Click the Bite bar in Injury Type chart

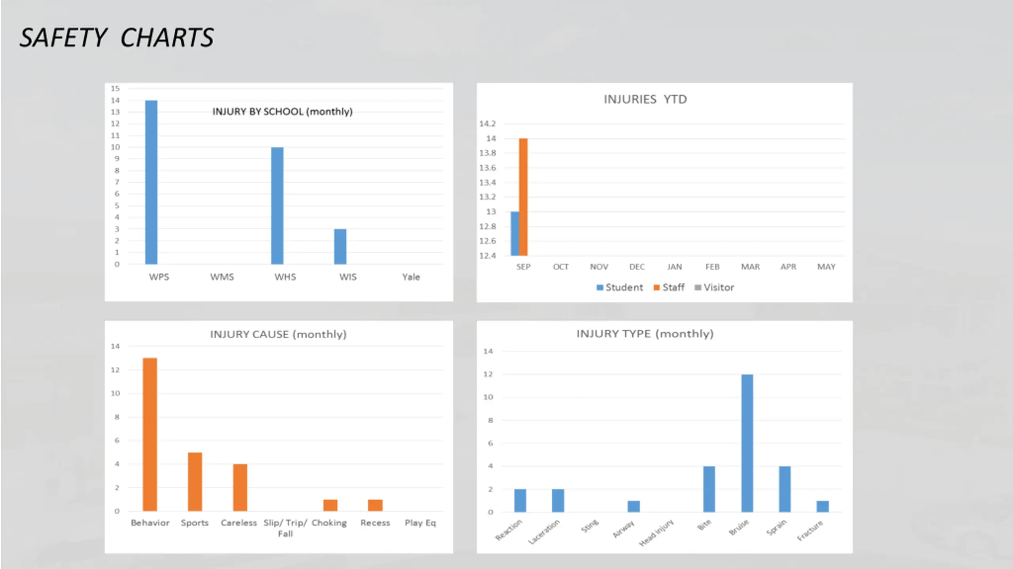pos(709,489)
